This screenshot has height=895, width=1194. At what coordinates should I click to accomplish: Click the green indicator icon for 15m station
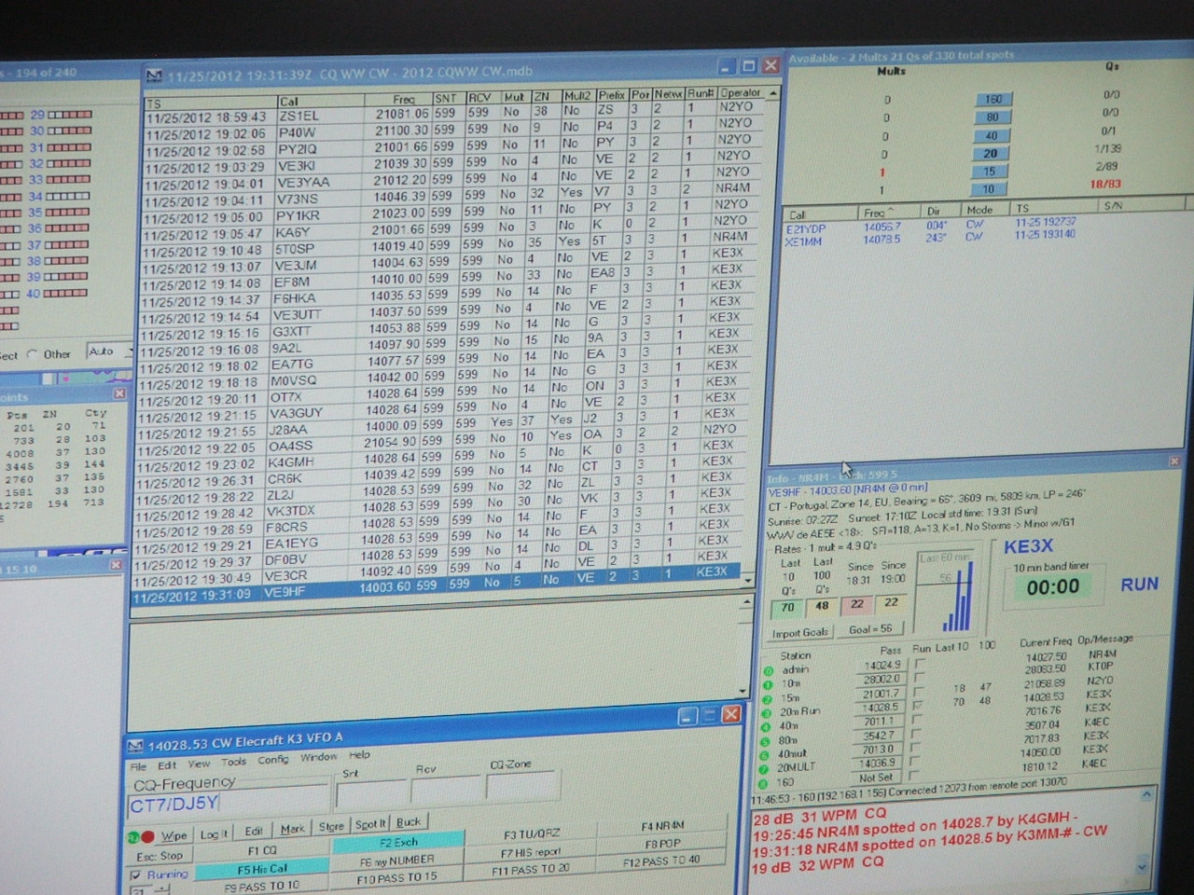[768, 699]
